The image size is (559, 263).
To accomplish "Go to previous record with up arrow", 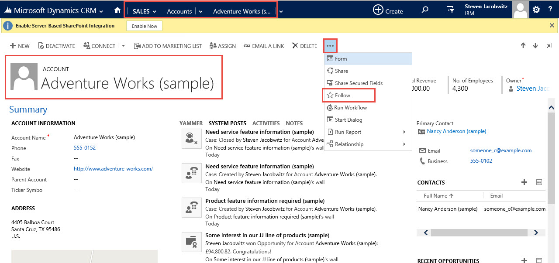I will 523,46.
